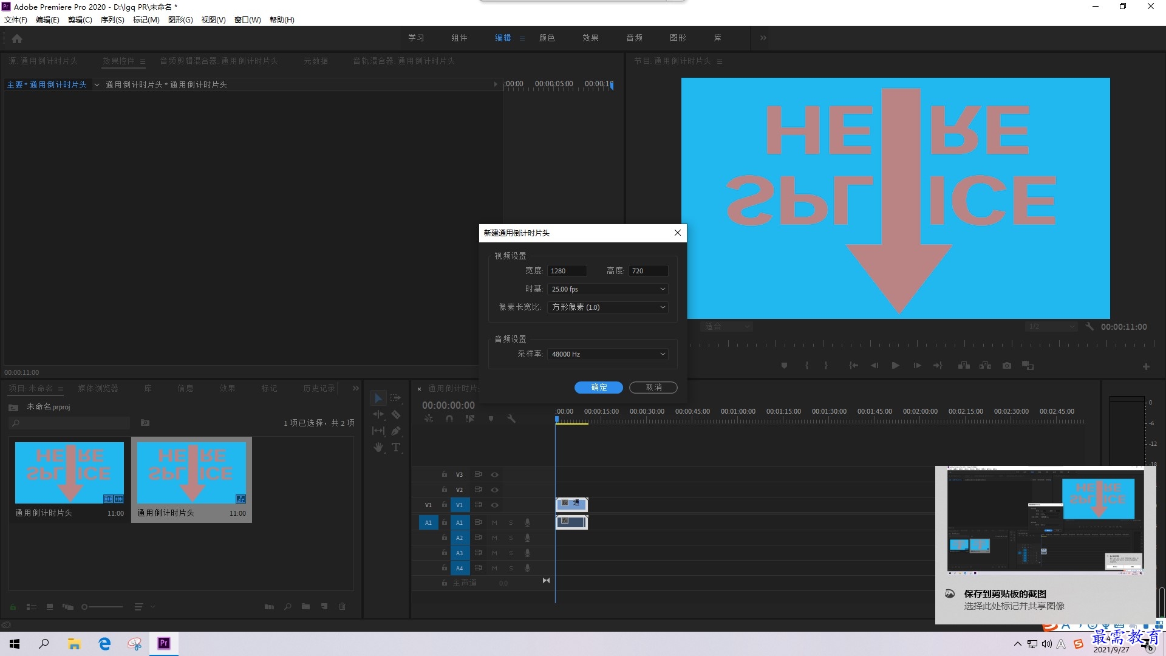1166x656 pixels.
Task: Toggle V2 track output eye
Action: [494, 490]
